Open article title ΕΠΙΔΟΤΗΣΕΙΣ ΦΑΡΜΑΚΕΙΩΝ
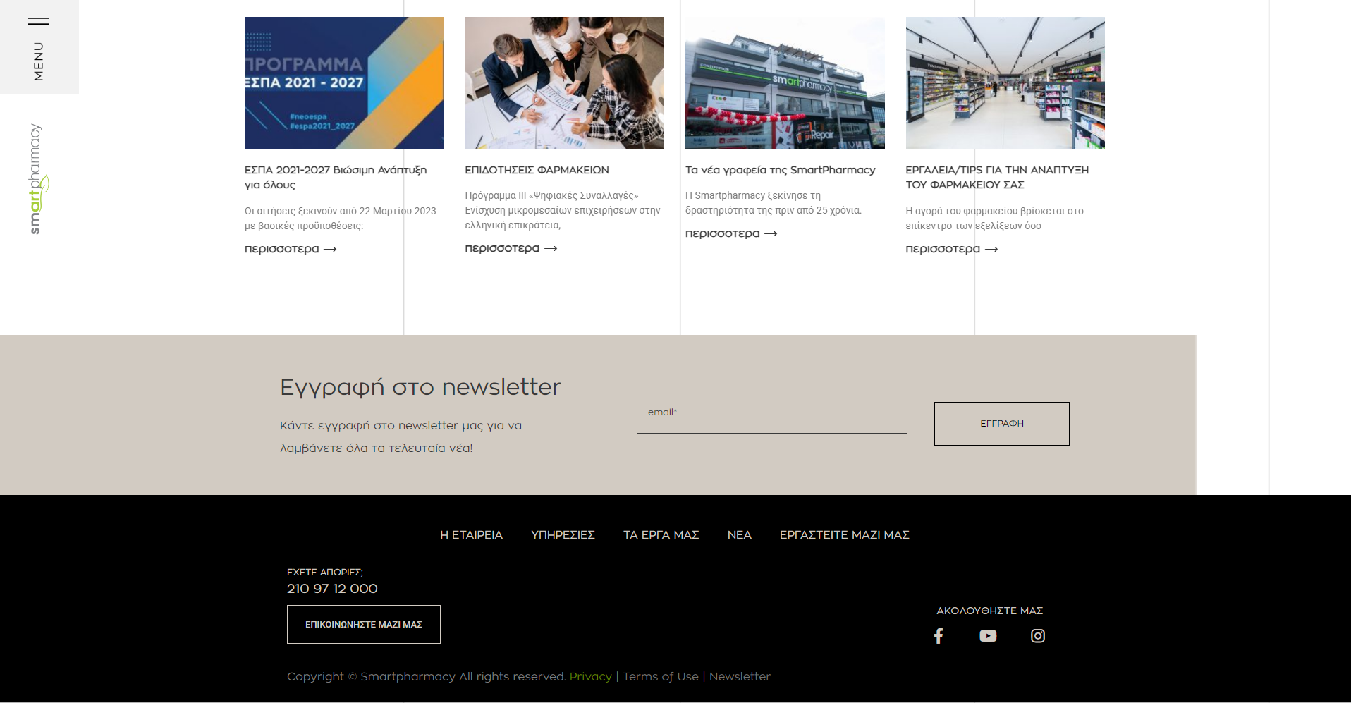 537,170
